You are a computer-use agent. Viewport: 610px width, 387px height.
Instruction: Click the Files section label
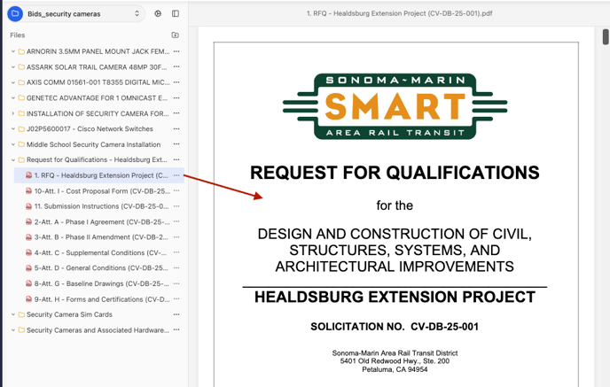18,35
